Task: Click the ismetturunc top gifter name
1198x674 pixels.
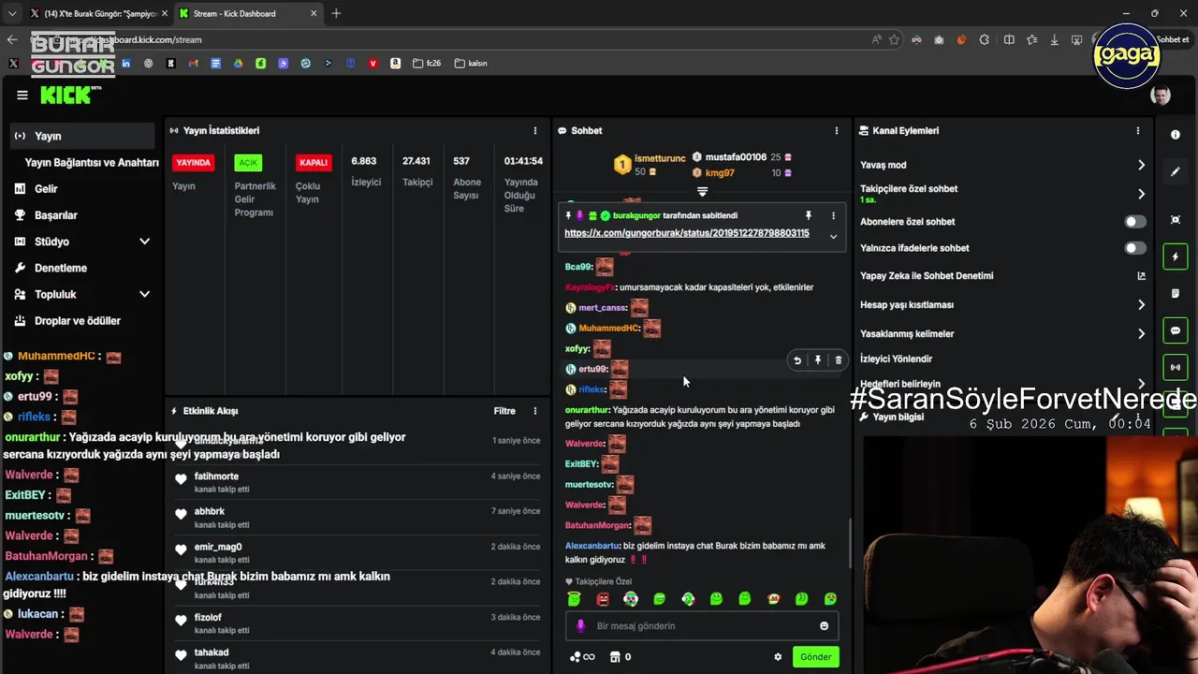Action: [x=660, y=158]
